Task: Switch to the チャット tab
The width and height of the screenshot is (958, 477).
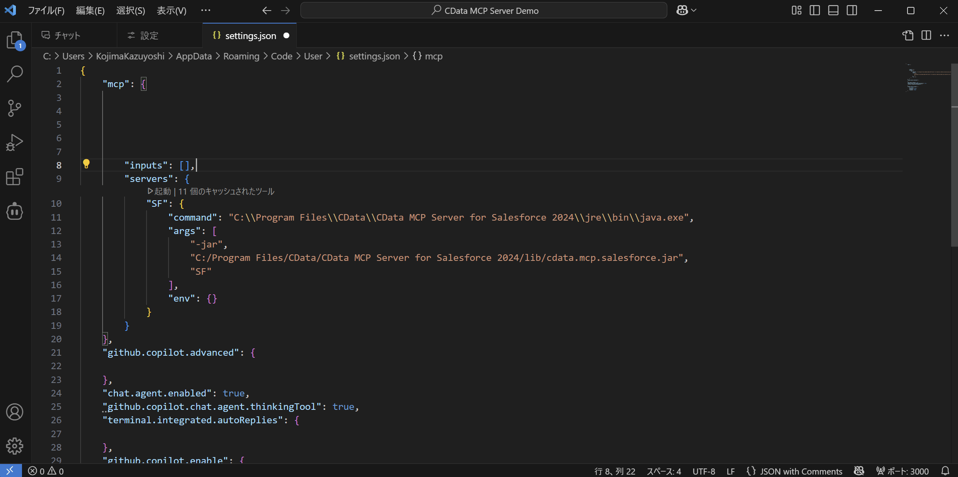Action: click(67, 35)
